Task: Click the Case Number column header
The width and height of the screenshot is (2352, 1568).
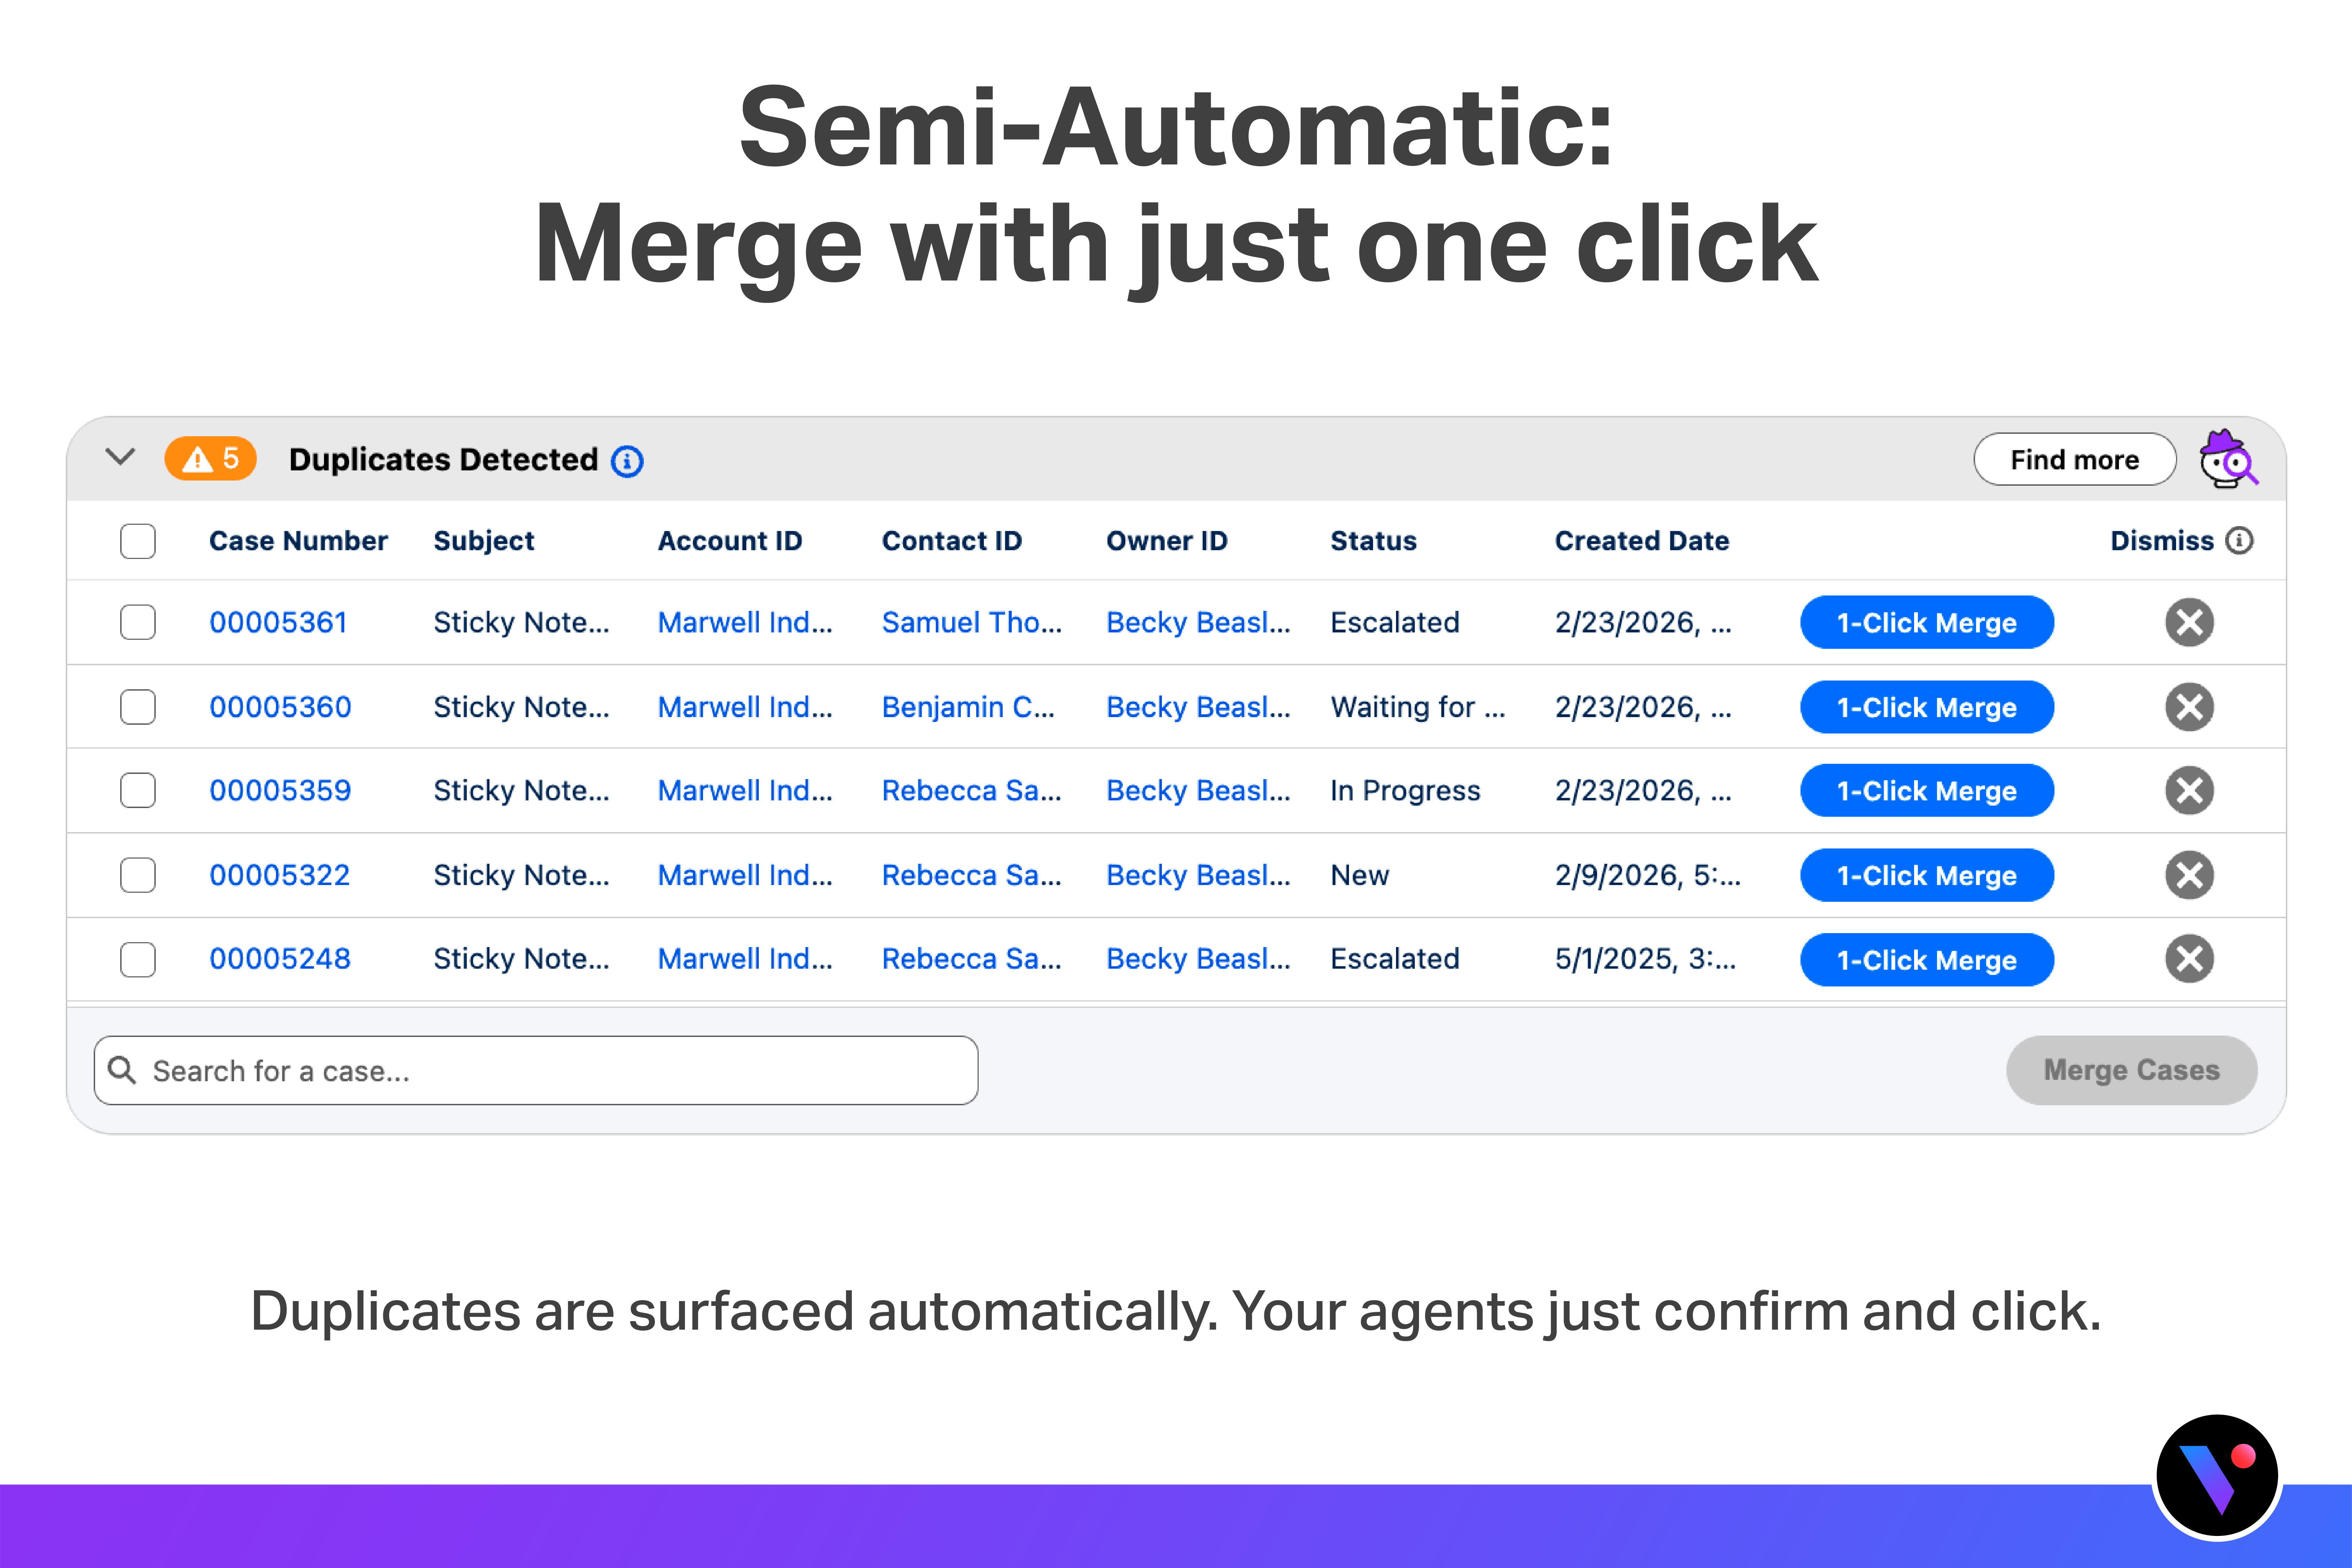Action: coord(298,541)
